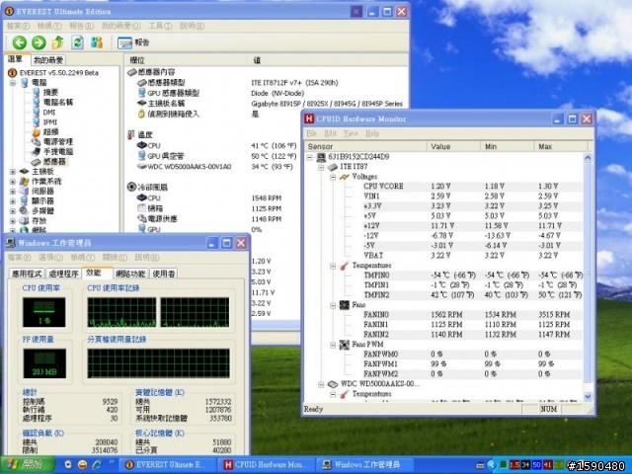Screen dimensions: 632x474
Task: Click the CPU temperature row icon in EVEREST
Action: pos(142,145)
